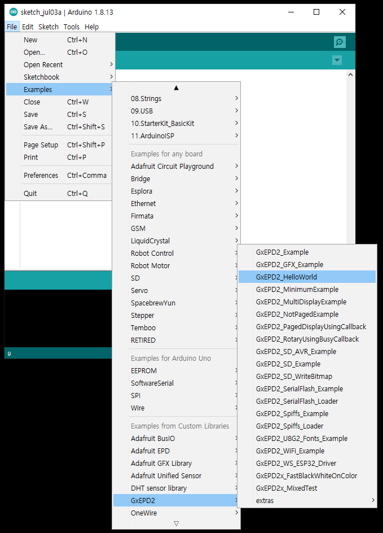
Task: Open the GxEPD2_WS_ESP32_Driver sketch
Action: [x=307, y=464]
